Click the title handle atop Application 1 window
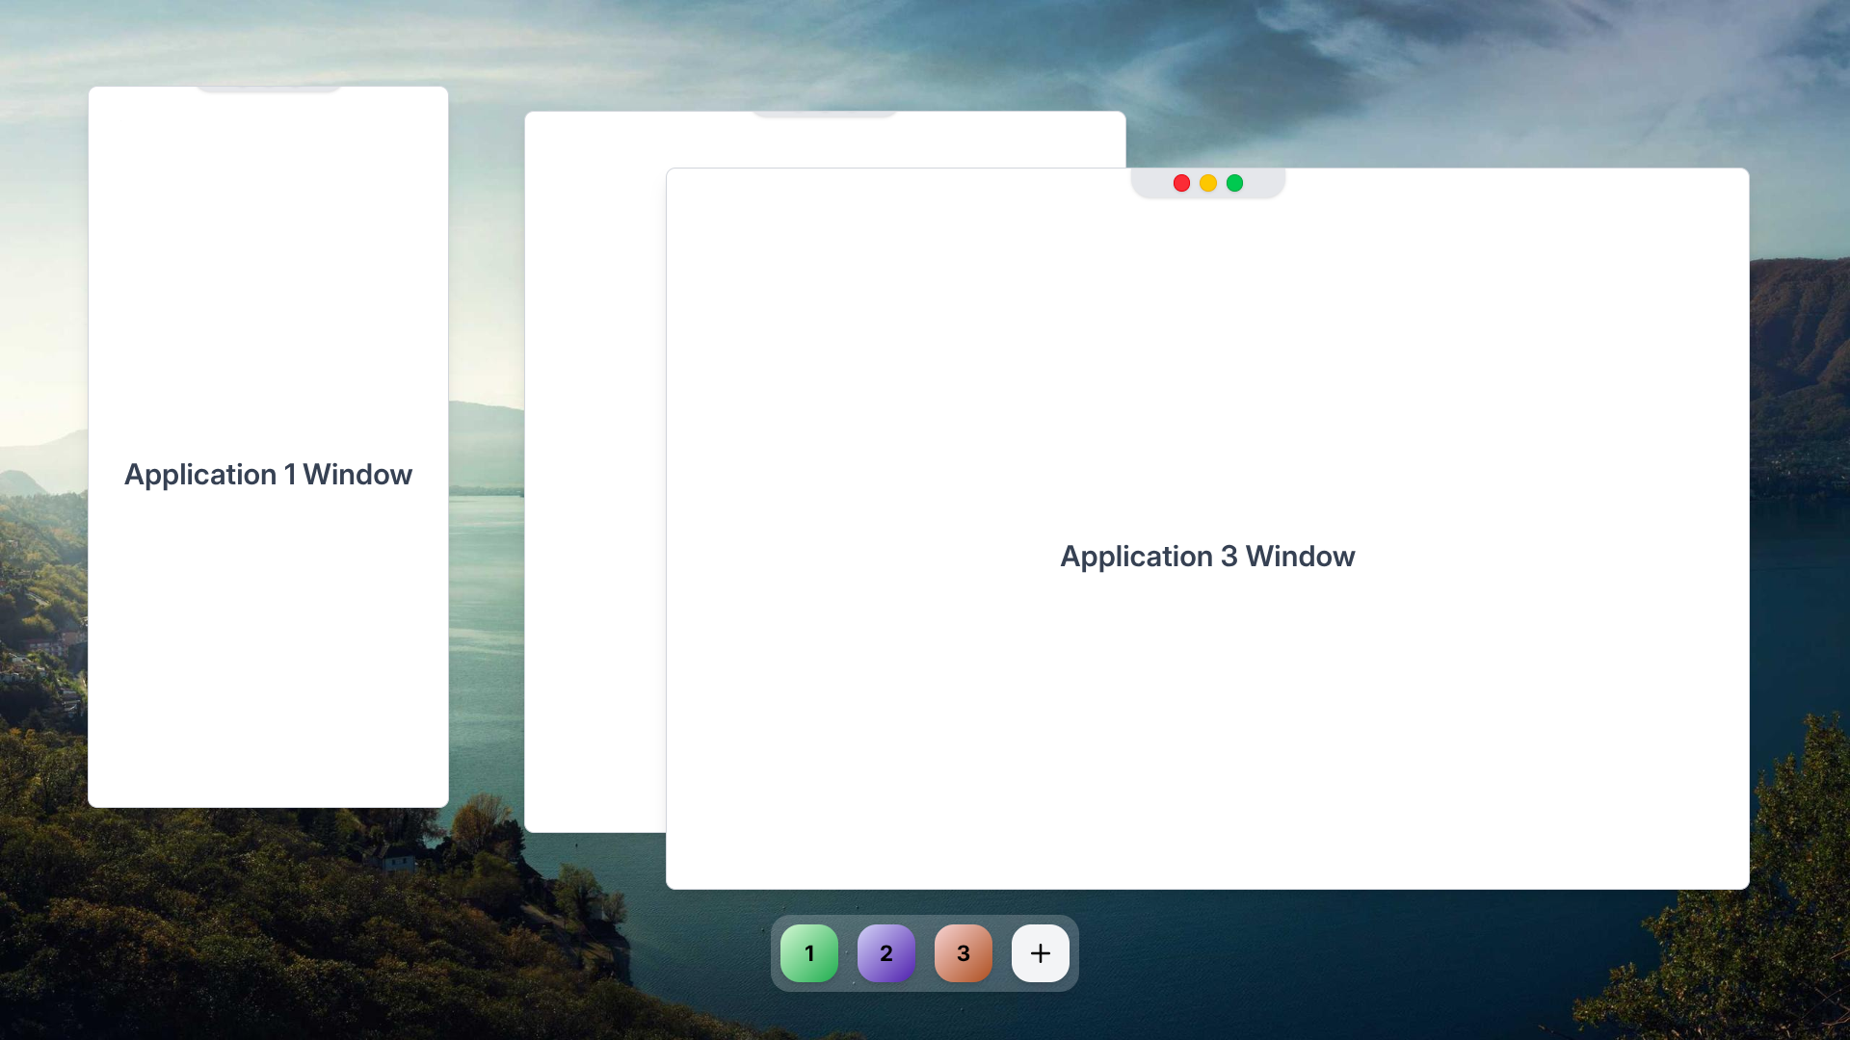The image size is (1850, 1040). tap(269, 89)
